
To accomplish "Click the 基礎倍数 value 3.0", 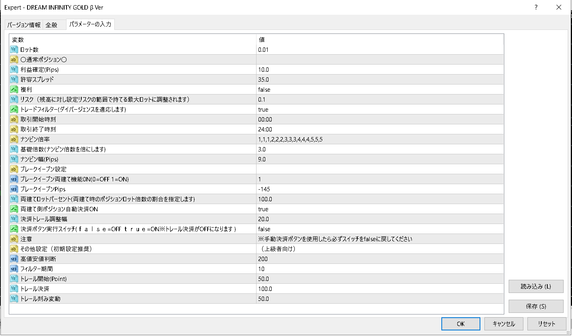I will click(x=262, y=149).
